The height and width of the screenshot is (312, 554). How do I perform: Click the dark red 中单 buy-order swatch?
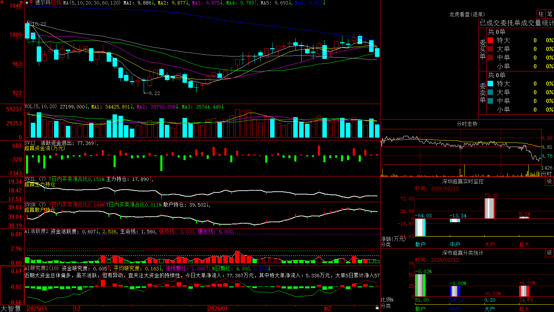click(490, 58)
